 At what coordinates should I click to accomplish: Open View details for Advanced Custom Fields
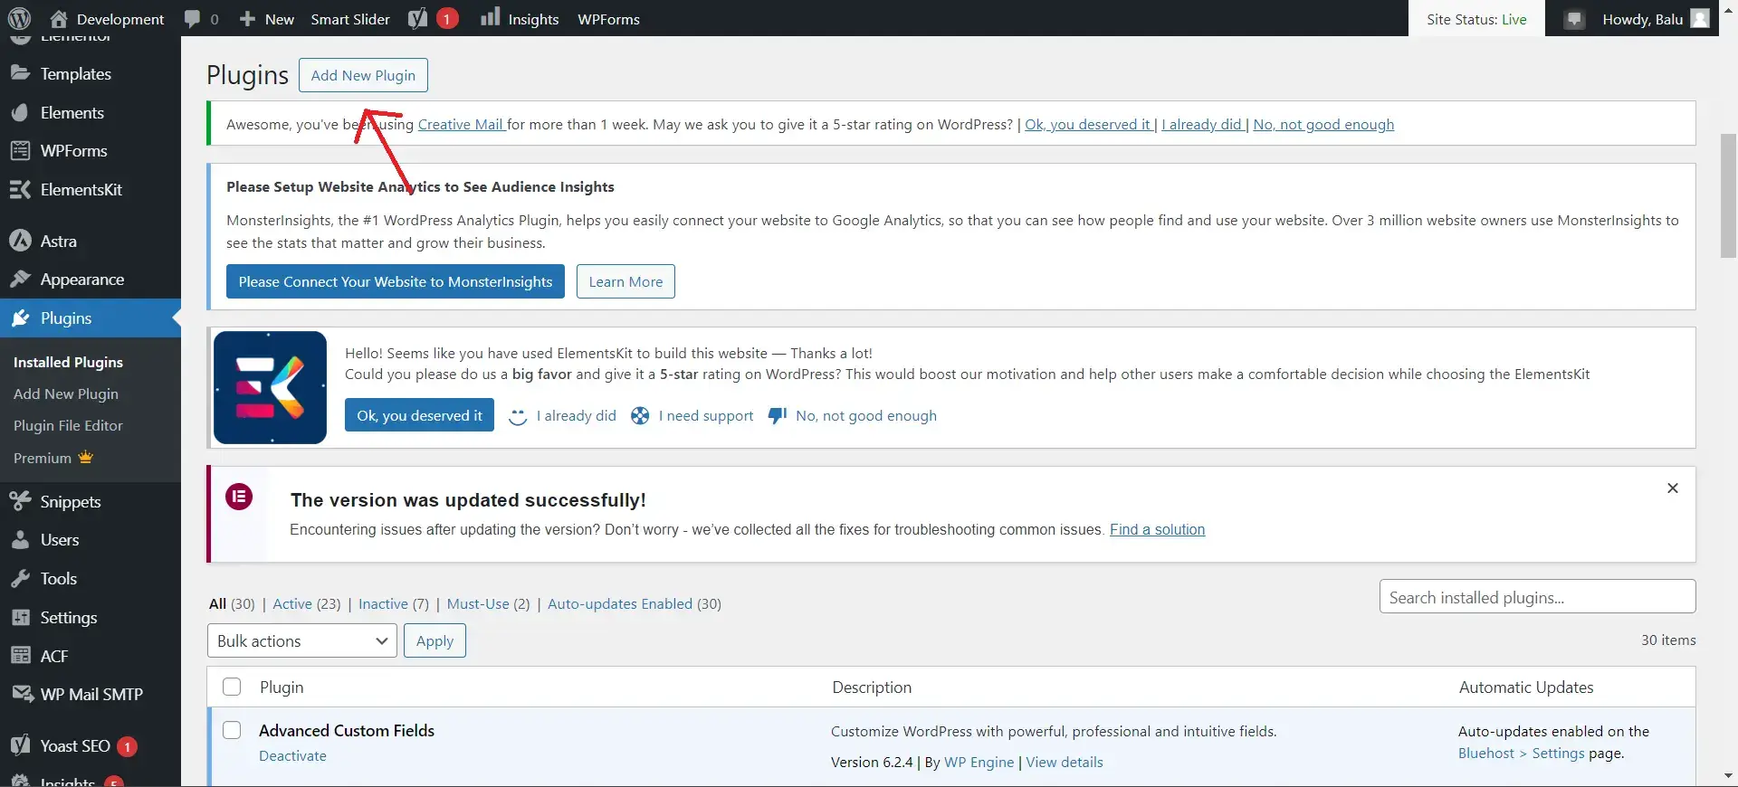[x=1065, y=763]
